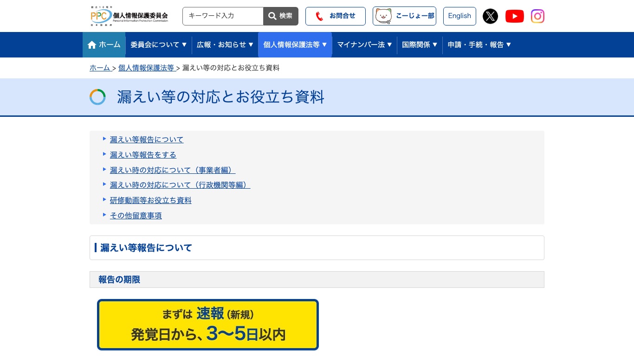Open the 研修動画等お役立ち資料 link
634x356 pixels.
[151, 200]
